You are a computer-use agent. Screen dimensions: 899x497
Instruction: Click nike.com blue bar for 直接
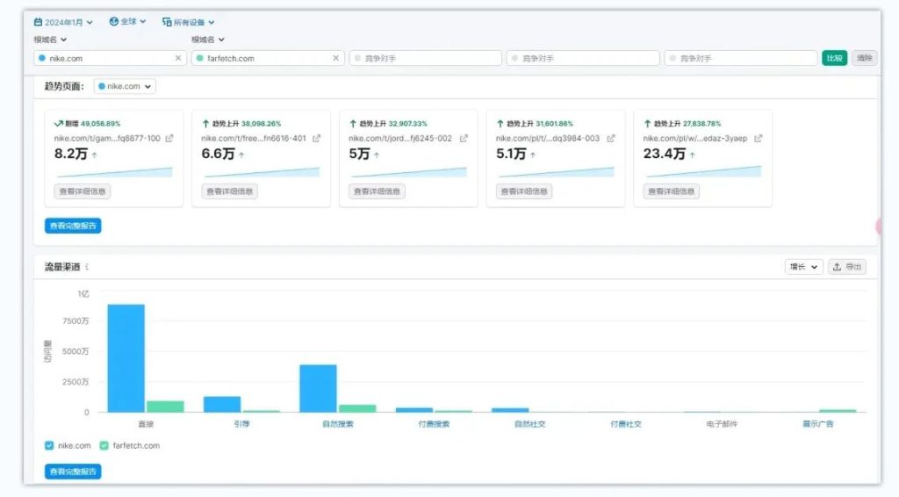pos(126,358)
